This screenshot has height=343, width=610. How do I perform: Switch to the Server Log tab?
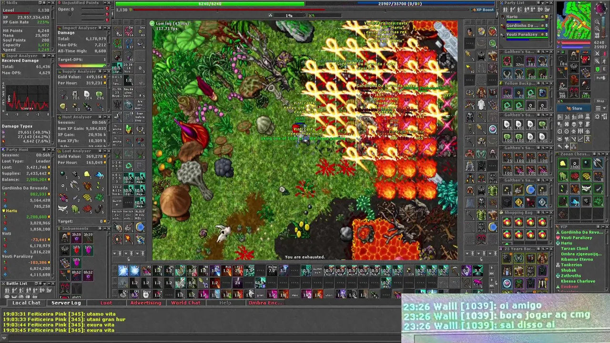point(66,303)
